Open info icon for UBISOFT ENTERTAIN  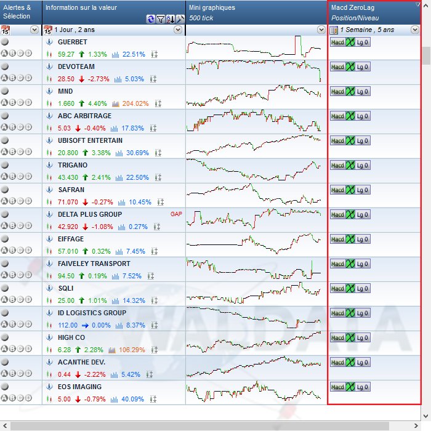pyautogui.click(x=49, y=140)
